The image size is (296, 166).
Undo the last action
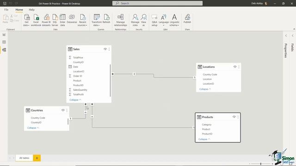tap(11, 3)
